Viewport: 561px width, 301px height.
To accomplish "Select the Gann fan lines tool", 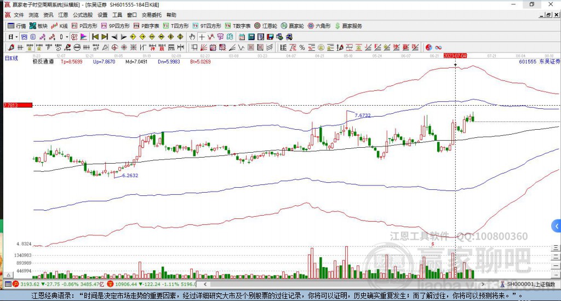I will pos(203,48).
